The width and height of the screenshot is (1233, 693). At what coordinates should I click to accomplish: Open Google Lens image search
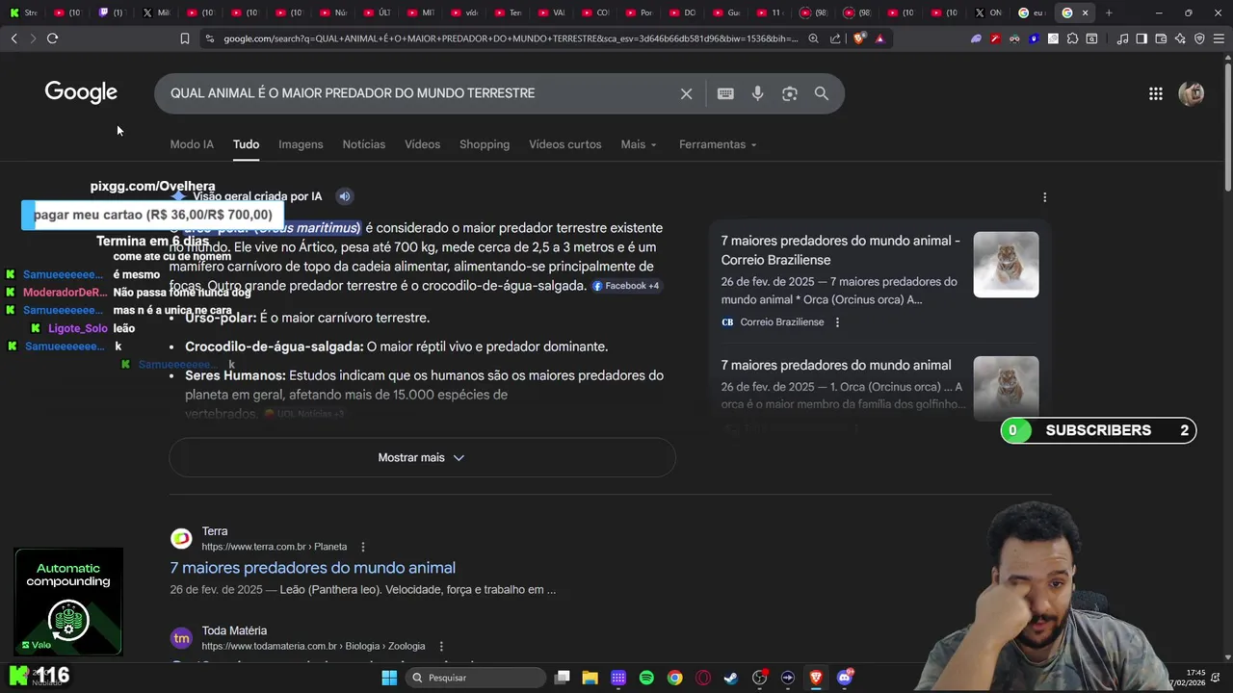[x=790, y=93]
